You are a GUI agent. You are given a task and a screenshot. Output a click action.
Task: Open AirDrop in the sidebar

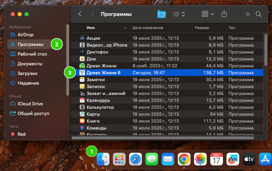coord(26,35)
